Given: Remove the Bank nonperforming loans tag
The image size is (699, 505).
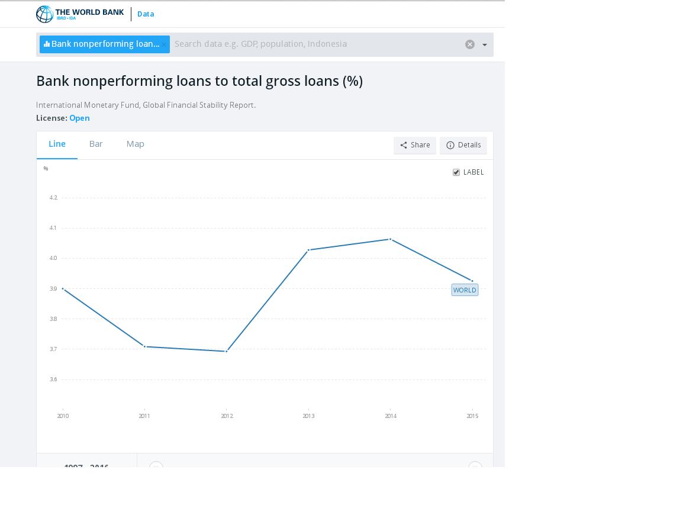Looking at the screenshot, I should pos(165,44).
